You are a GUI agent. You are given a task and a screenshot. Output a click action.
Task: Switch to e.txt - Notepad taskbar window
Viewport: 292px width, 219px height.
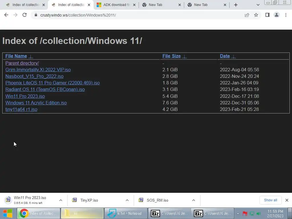[126, 213]
